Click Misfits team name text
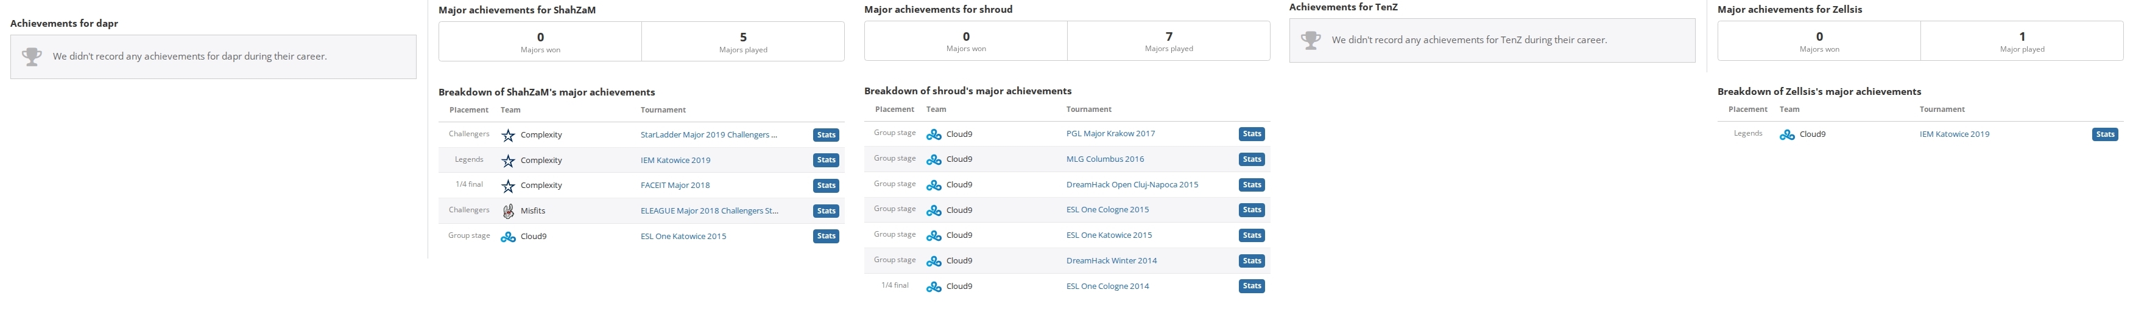Image resolution: width=2133 pixels, height=309 pixels. pos(532,210)
